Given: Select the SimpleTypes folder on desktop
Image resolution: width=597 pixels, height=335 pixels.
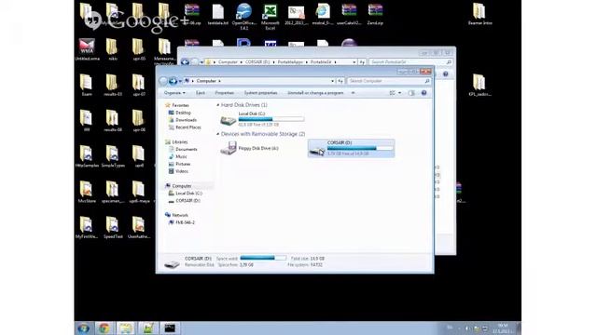Looking at the screenshot, I should [x=113, y=156].
